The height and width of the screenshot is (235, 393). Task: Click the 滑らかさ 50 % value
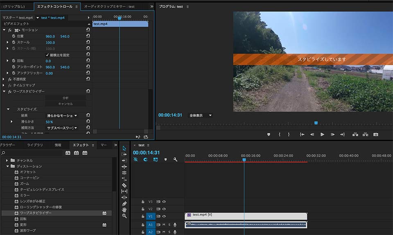point(49,122)
